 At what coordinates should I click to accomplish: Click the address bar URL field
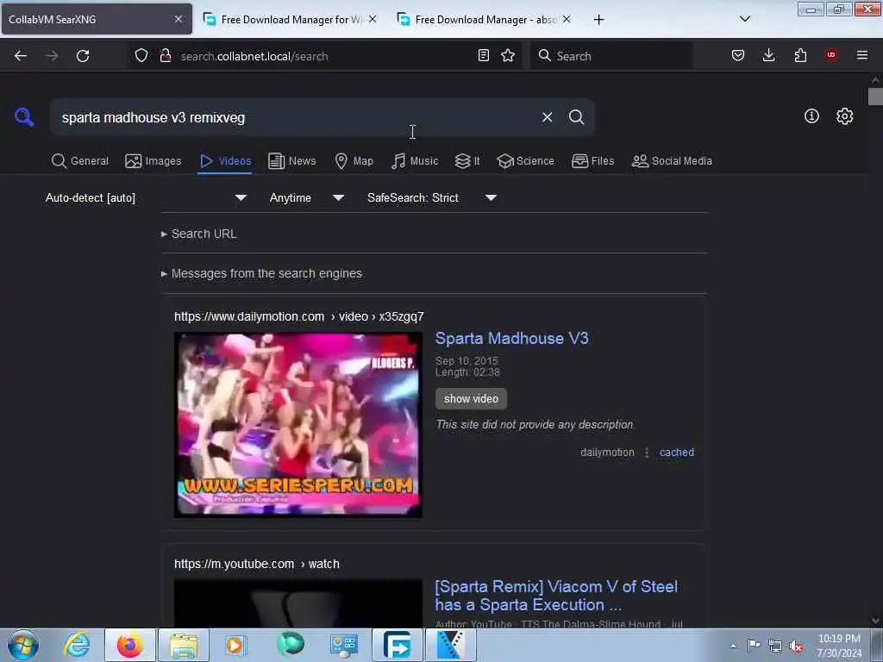point(324,56)
